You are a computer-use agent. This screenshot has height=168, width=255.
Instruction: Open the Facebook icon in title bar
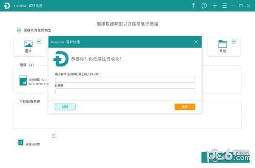193,6
